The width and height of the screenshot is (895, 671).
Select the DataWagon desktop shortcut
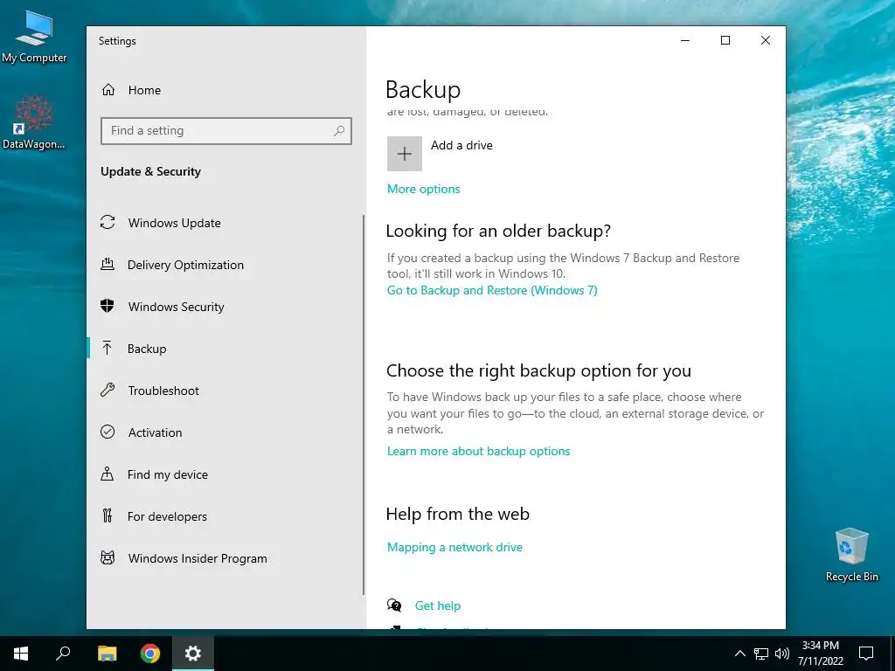pyautogui.click(x=34, y=122)
